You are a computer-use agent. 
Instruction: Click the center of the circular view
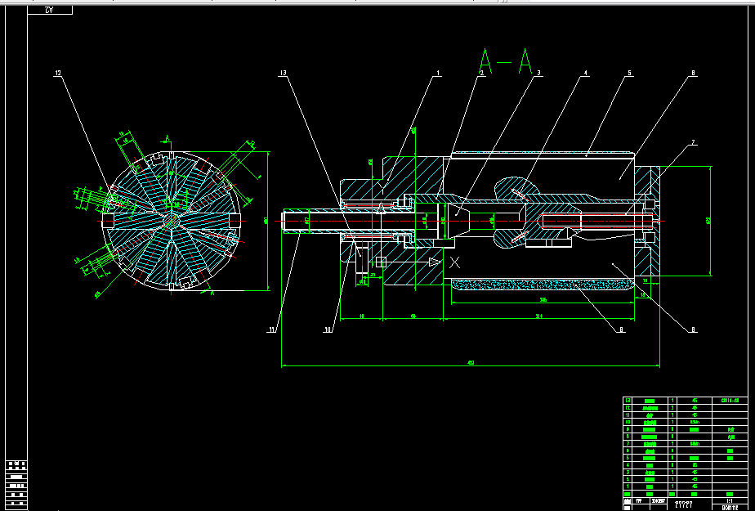172,221
